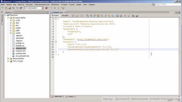Click the Stop Macro Recording icon
Viewport: 182px width, 102px height.
(x=129, y=16)
